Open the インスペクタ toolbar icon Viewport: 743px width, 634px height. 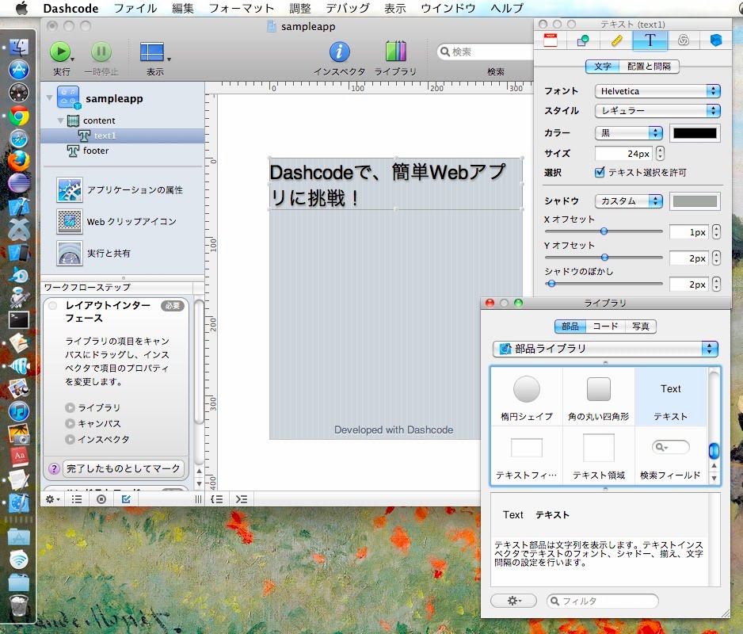(339, 52)
